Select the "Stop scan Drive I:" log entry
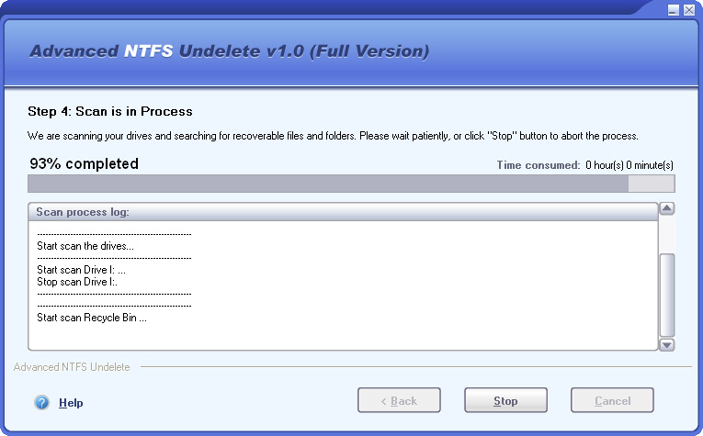 click(77, 282)
